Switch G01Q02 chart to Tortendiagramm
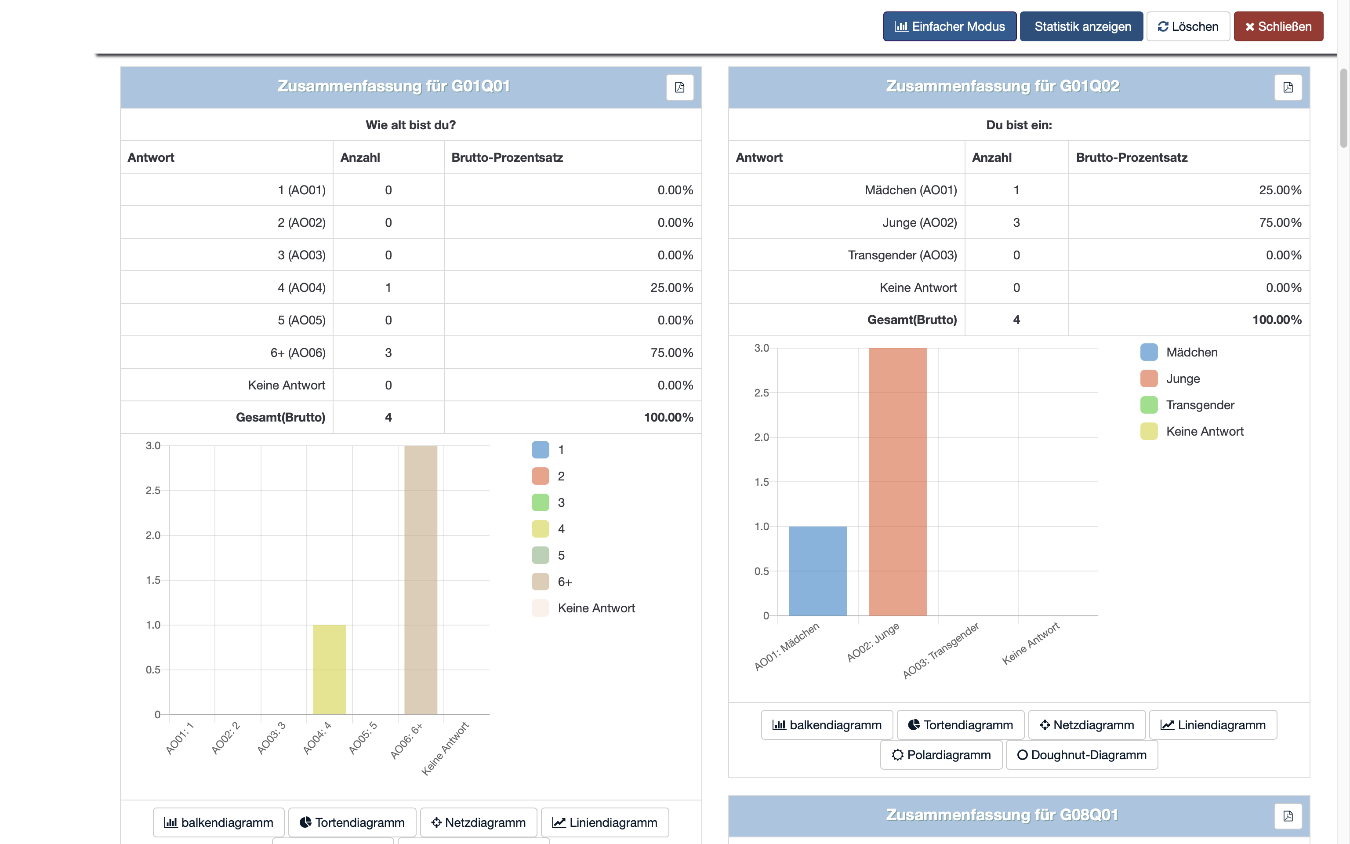Screen dimensions: 1350x844 (x=960, y=724)
